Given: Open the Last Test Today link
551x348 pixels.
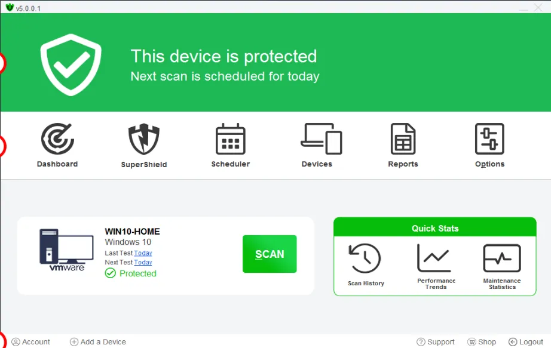Looking at the screenshot, I should [143, 252].
